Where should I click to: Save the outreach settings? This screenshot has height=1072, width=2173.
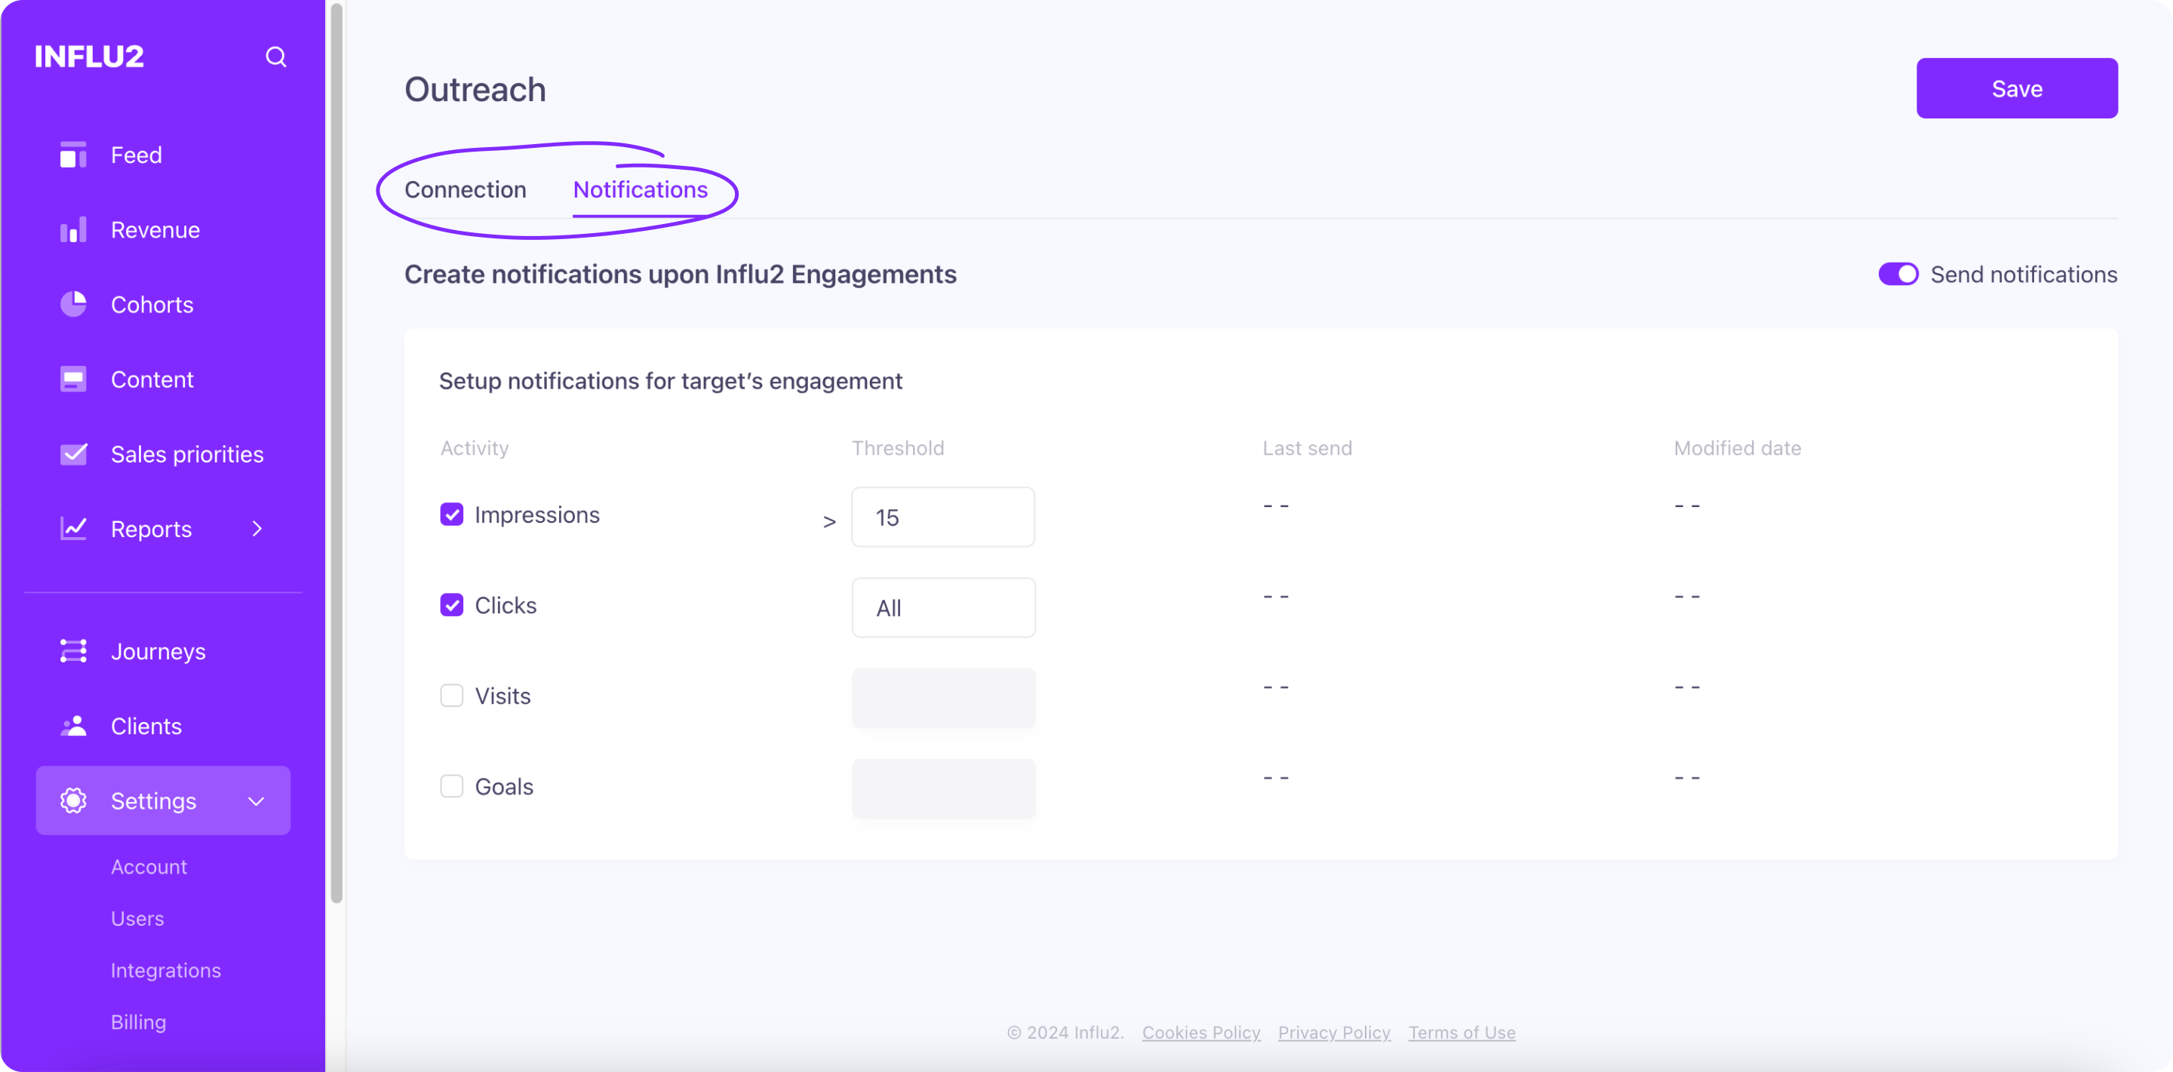2016,88
